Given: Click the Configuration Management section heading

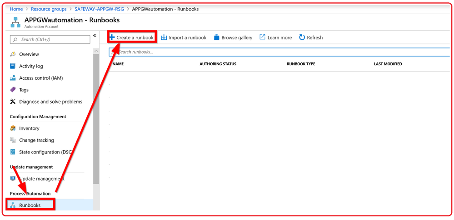Looking at the screenshot, I should pyautogui.click(x=38, y=116).
